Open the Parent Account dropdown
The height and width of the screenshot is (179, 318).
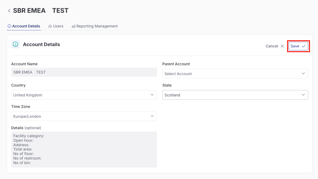point(235,74)
